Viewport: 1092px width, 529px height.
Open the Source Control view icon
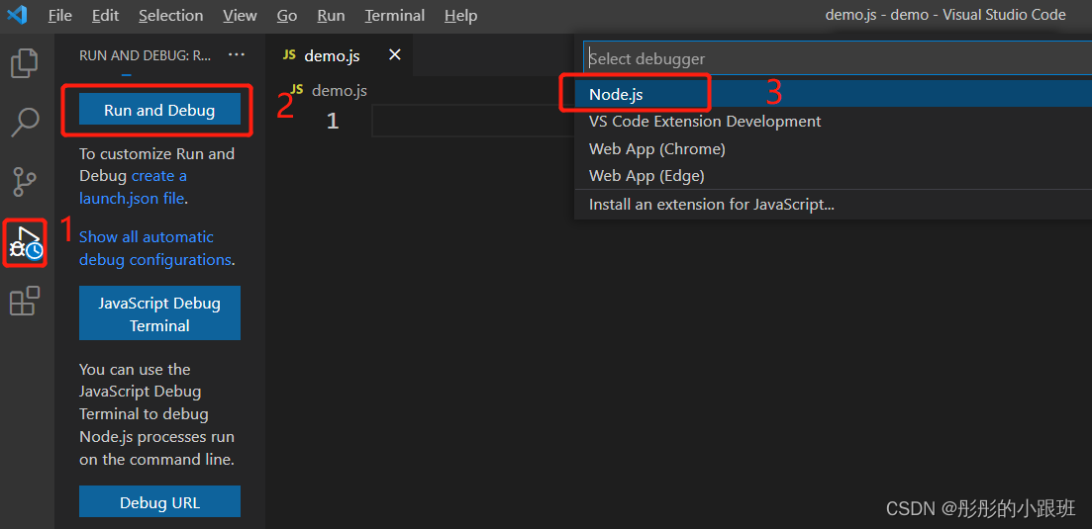pyautogui.click(x=25, y=182)
